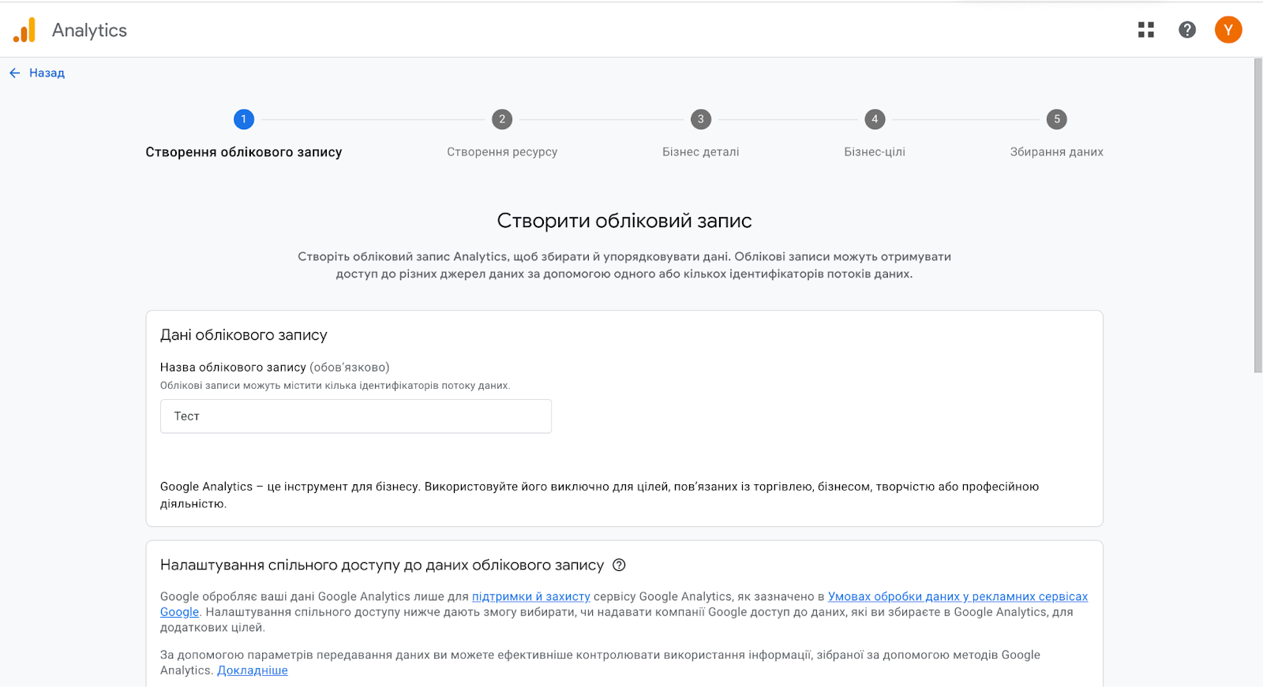Go to the Створення ресурсу step label
Viewport: 1263px width, 687px height.
click(502, 152)
